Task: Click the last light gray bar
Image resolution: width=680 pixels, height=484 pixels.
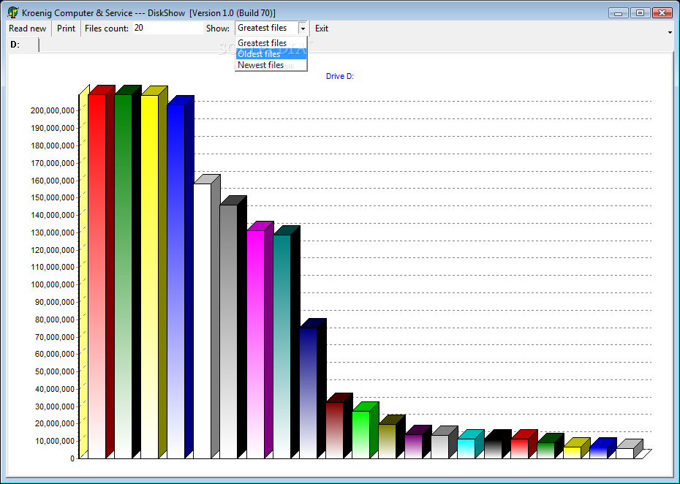Action: click(625, 453)
